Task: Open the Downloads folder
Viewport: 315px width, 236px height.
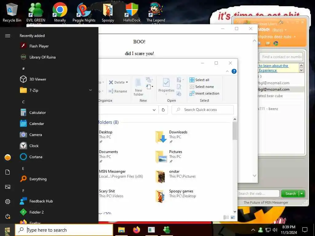Action: pos(172,137)
